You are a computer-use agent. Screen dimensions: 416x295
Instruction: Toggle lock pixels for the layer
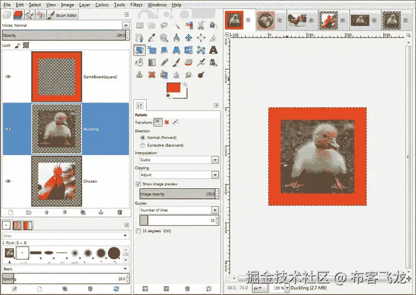pyautogui.click(x=17, y=45)
